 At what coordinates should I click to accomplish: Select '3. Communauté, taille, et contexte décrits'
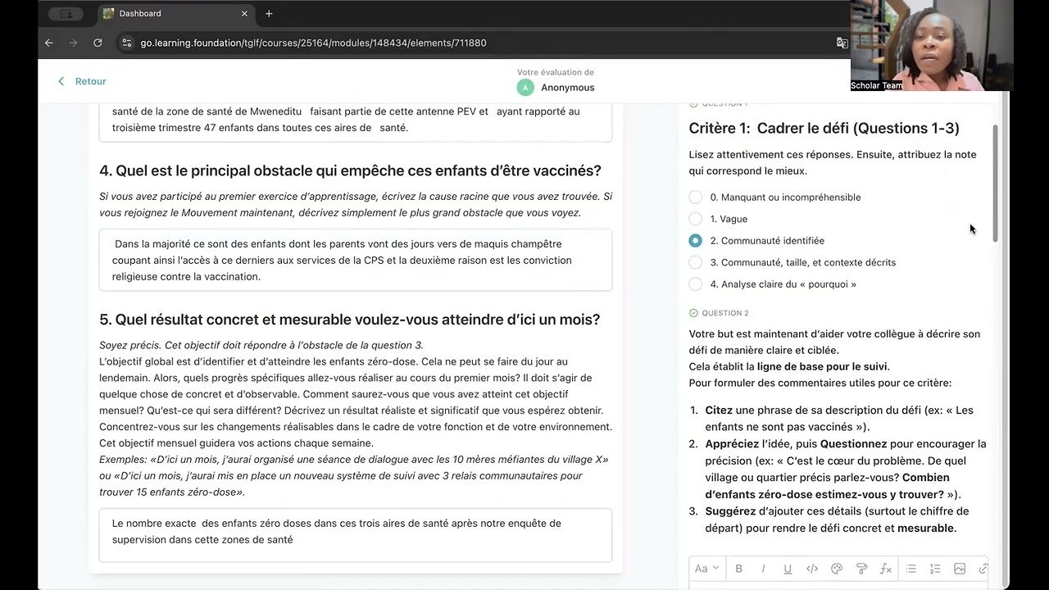coord(695,262)
